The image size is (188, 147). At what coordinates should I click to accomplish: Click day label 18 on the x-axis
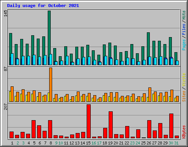point(105,143)
